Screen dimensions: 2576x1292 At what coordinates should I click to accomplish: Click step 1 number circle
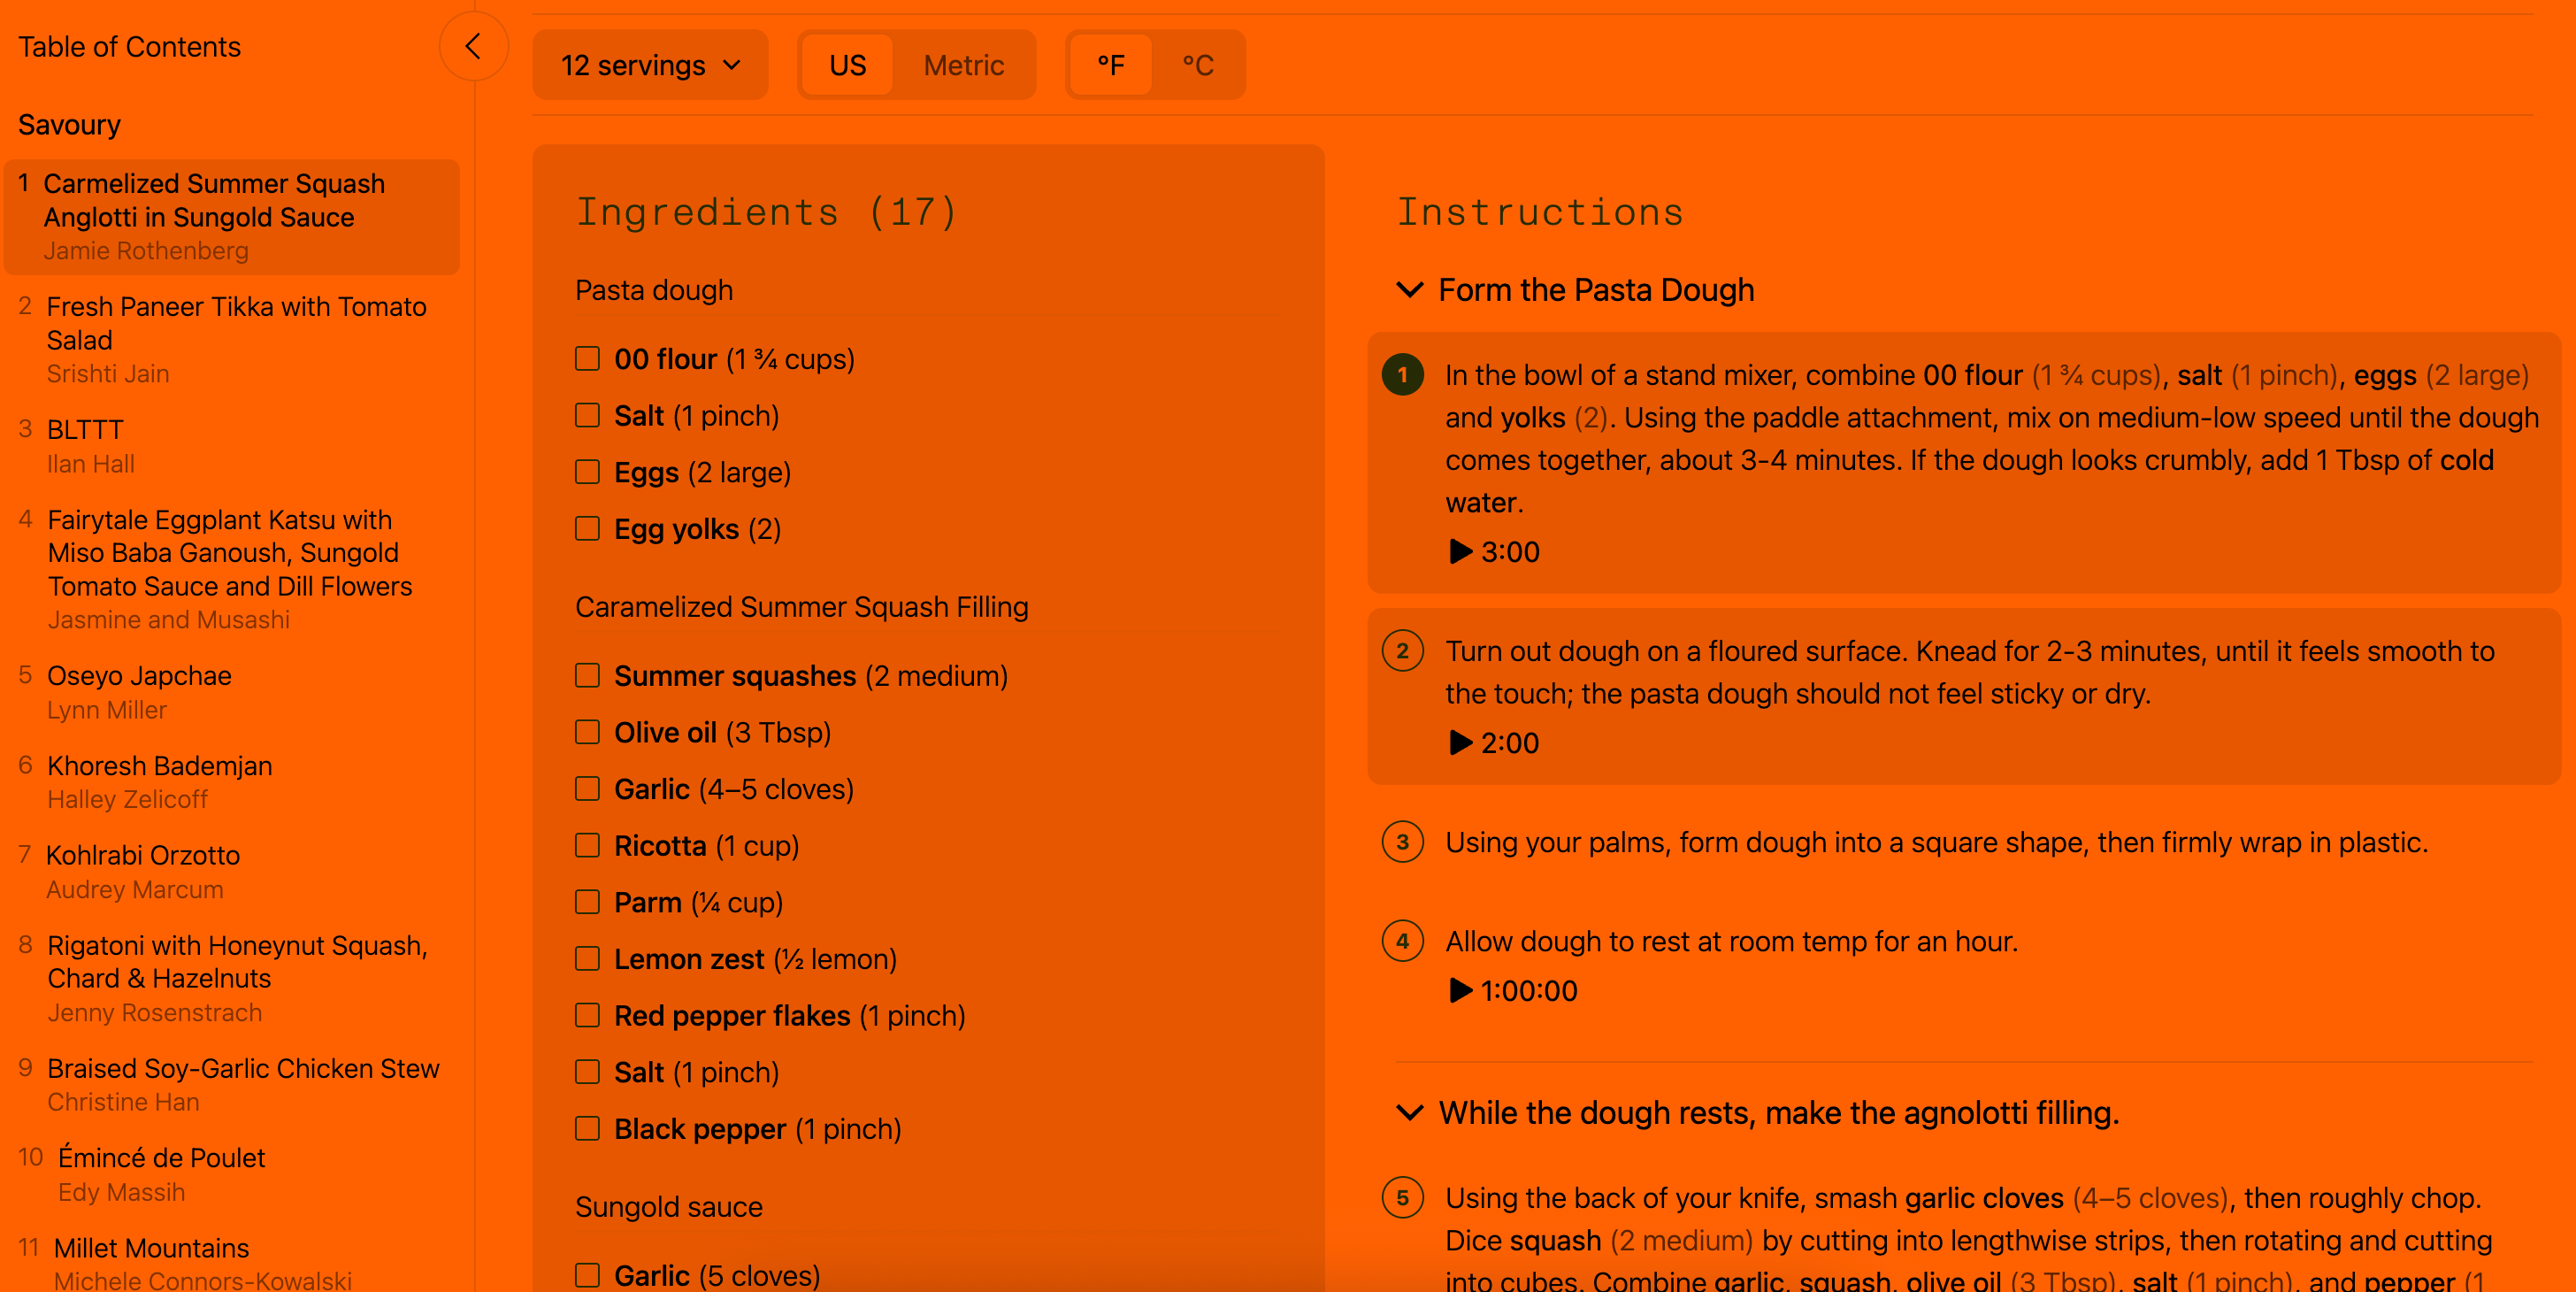[x=1402, y=374]
